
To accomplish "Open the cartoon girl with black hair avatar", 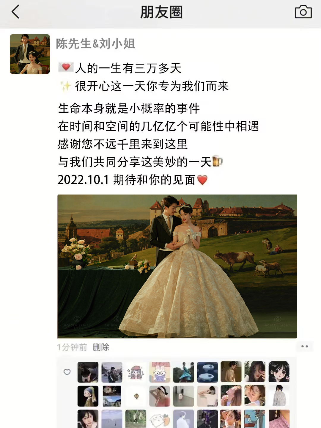I will 279,372.
